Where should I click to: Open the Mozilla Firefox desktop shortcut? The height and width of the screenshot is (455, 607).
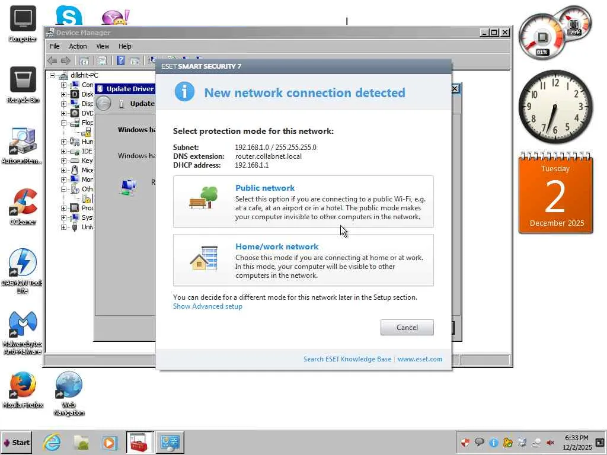pos(23,390)
